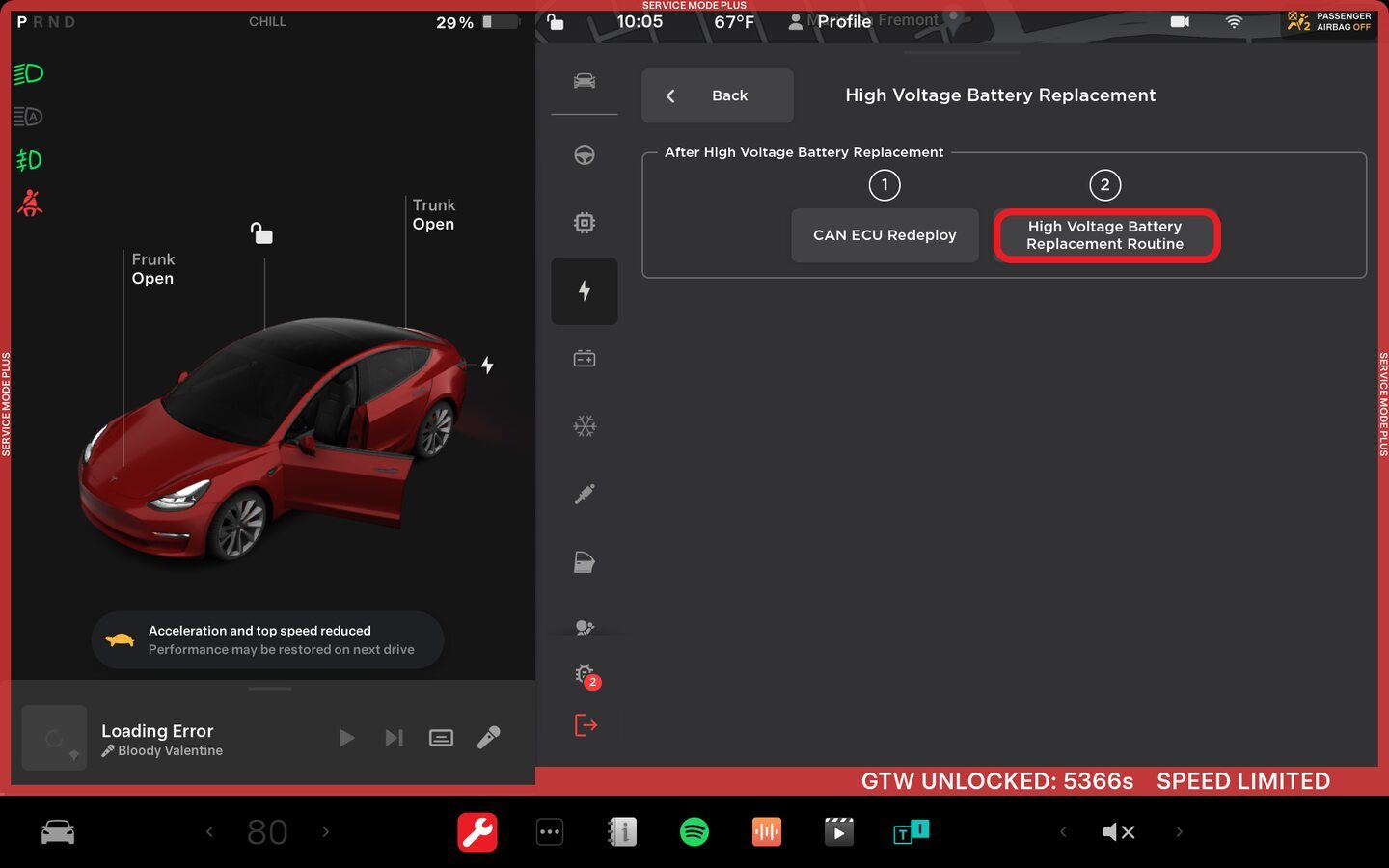Open the Profile menu in top bar

click(831, 21)
